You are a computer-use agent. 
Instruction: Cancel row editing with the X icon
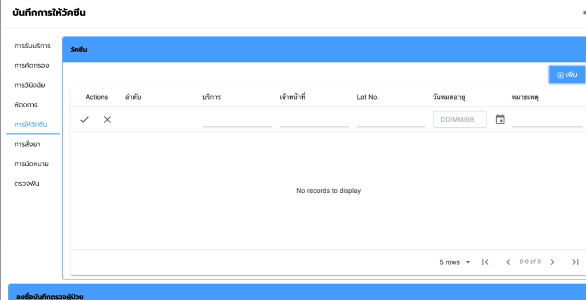click(x=107, y=120)
